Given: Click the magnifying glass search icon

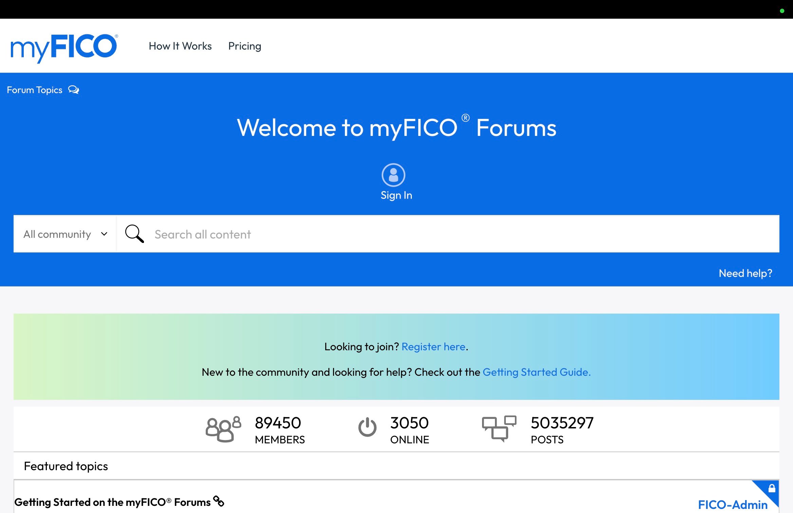Looking at the screenshot, I should 134,234.
